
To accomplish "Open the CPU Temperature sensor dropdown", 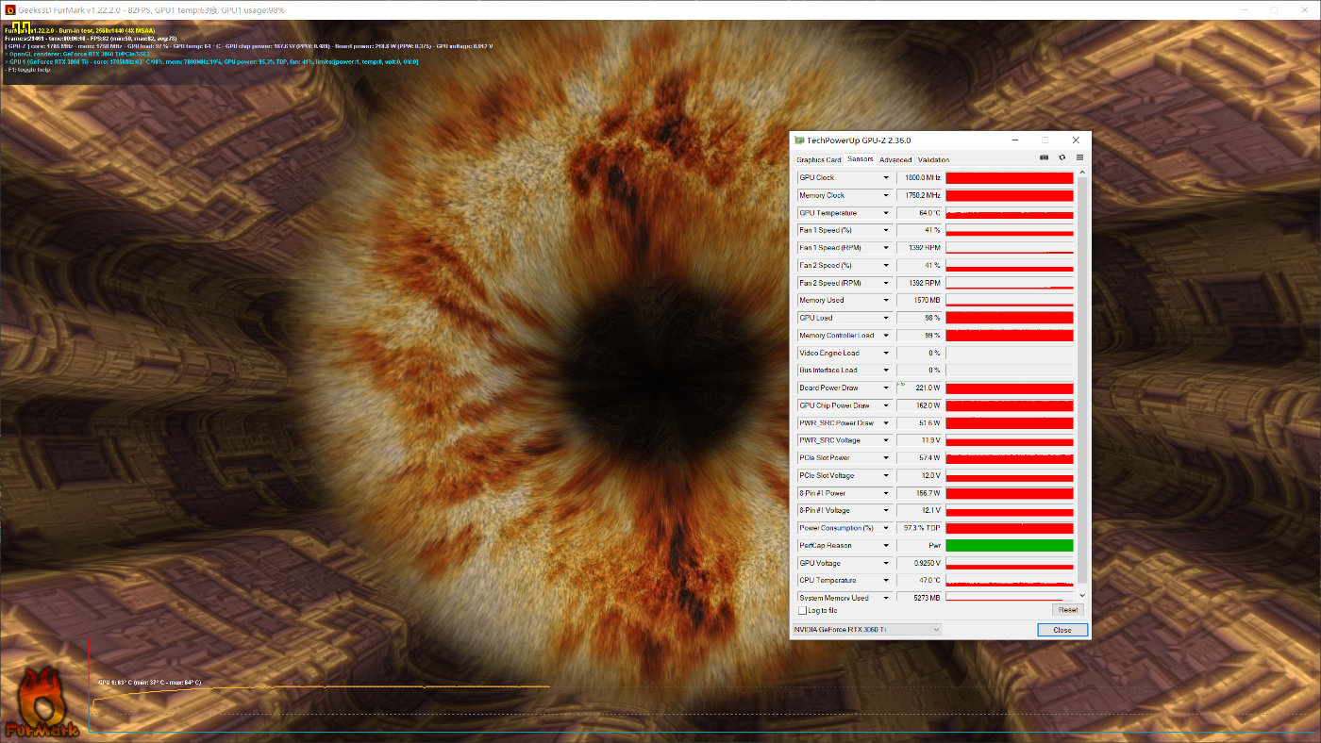I will [x=886, y=580].
